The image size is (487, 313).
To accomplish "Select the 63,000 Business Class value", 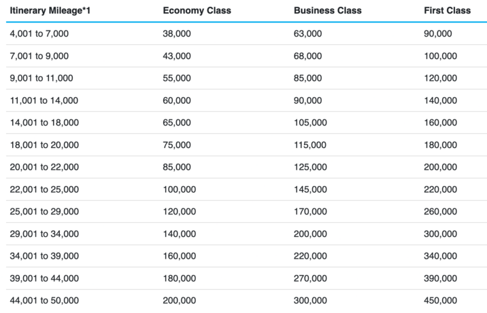I will [x=307, y=33].
